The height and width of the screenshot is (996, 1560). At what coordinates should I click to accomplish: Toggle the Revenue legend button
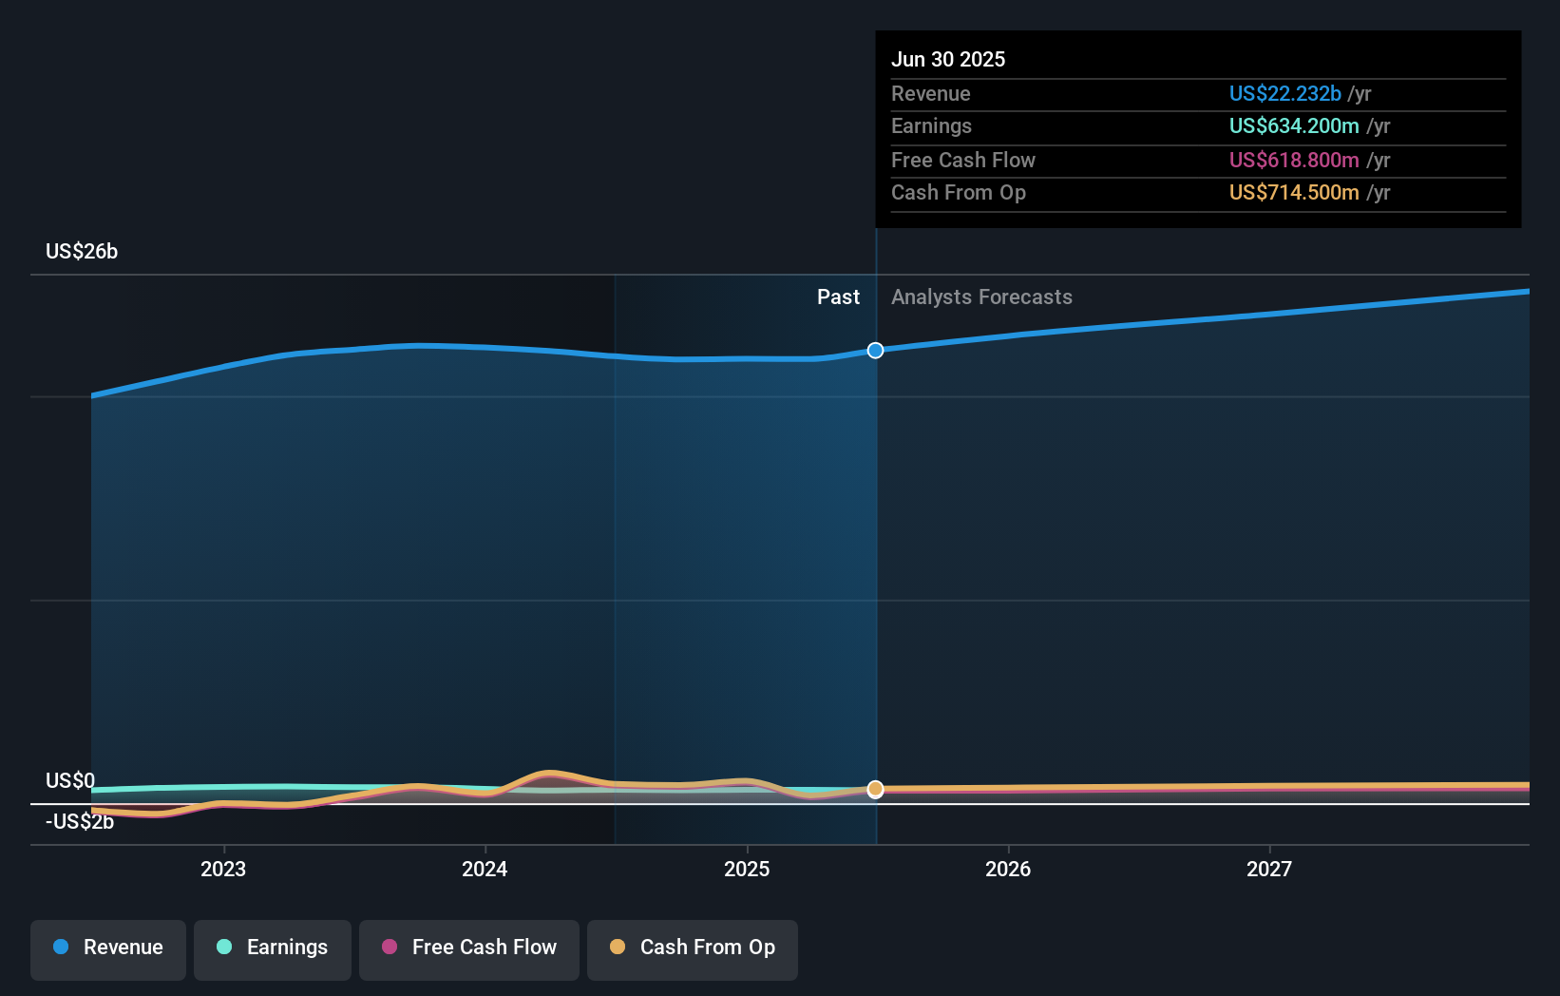click(x=108, y=949)
